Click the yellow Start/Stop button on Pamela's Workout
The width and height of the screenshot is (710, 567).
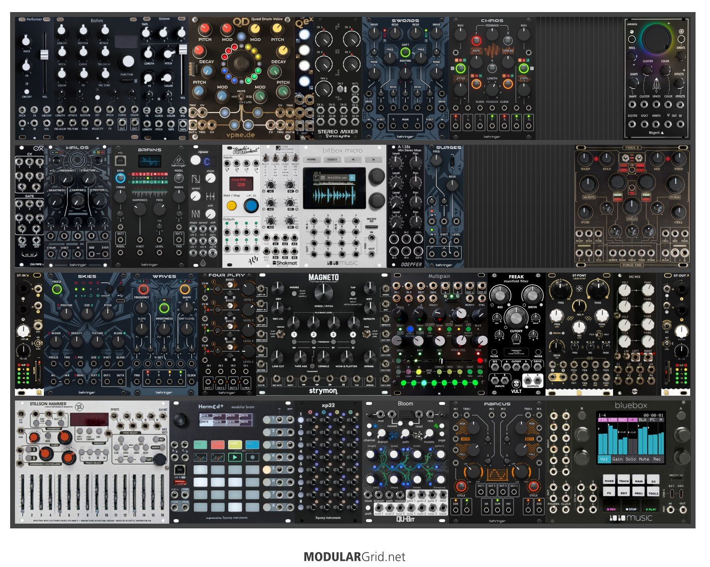pyautogui.click(x=232, y=206)
